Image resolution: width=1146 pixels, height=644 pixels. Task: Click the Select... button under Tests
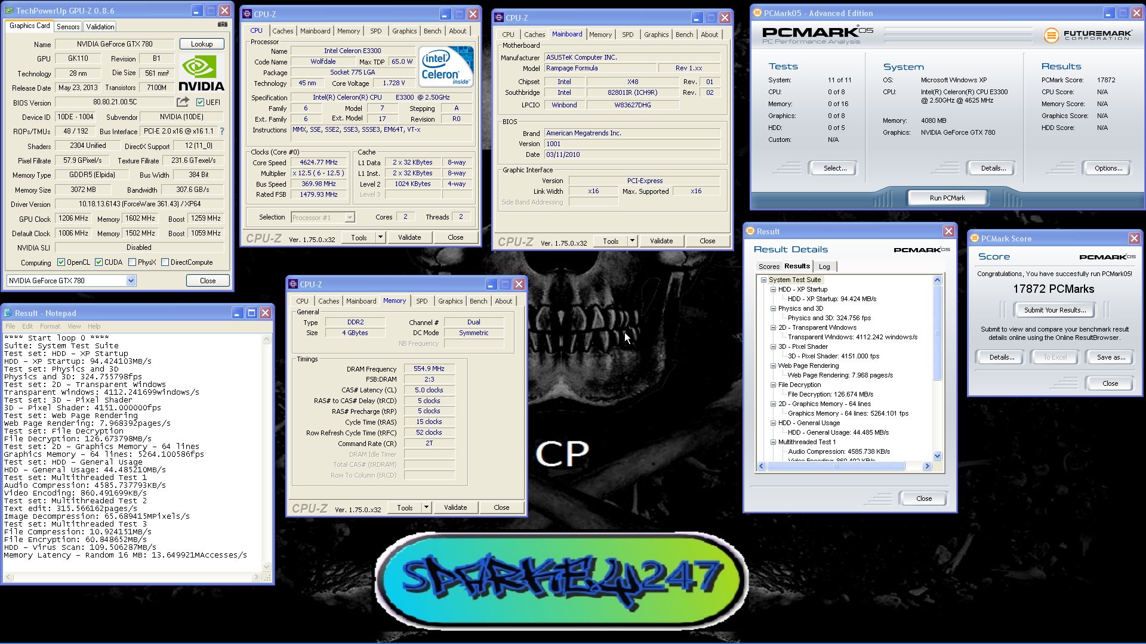click(834, 168)
